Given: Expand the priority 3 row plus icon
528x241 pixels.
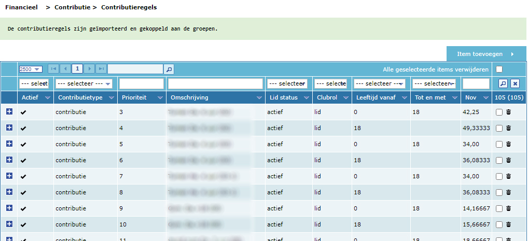Looking at the screenshot, I should (x=9, y=112).
